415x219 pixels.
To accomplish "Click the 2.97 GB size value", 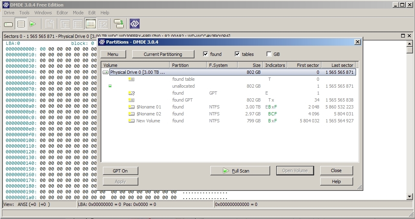I will pyautogui.click(x=253, y=114).
